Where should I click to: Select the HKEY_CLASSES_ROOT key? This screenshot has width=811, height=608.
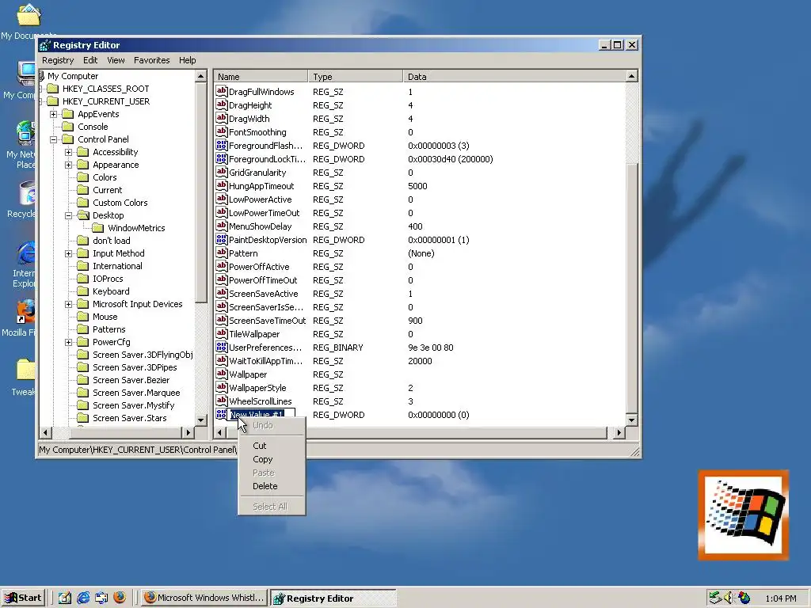[105, 89]
